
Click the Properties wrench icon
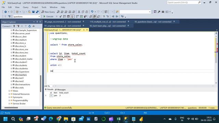pos(159,12)
